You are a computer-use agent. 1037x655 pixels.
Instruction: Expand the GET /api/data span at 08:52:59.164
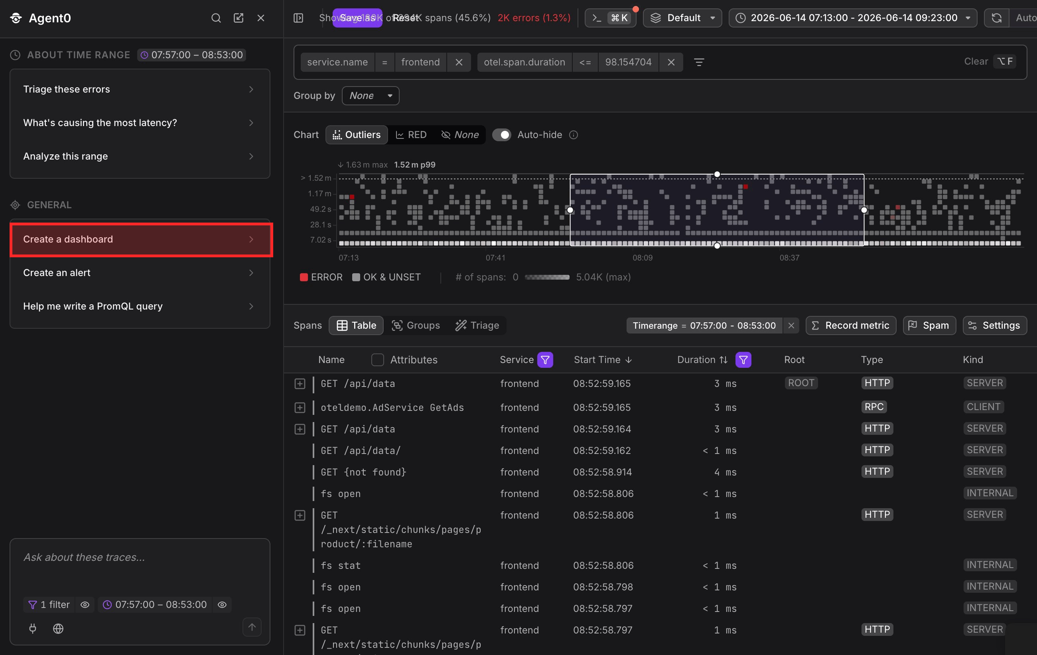pyautogui.click(x=300, y=429)
